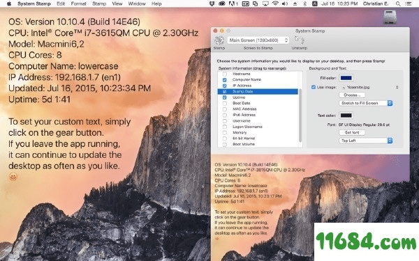Open the Main Screen (1280x800) popup
419x261 pixels.
tap(258, 40)
